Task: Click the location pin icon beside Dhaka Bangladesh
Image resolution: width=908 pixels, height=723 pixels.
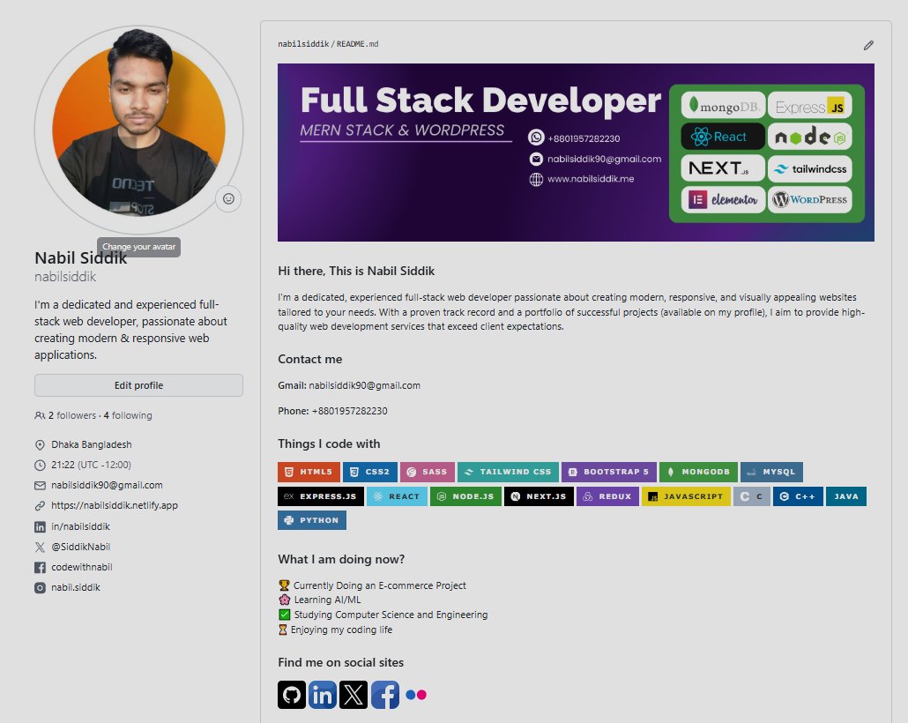Action: 38,444
